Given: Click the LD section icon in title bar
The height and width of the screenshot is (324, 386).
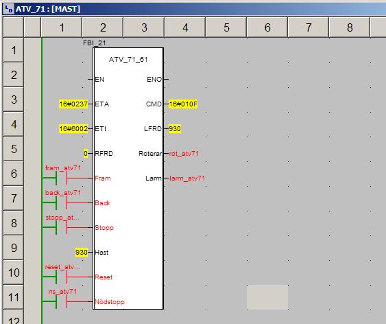Looking at the screenshot, I should tap(9, 9).
